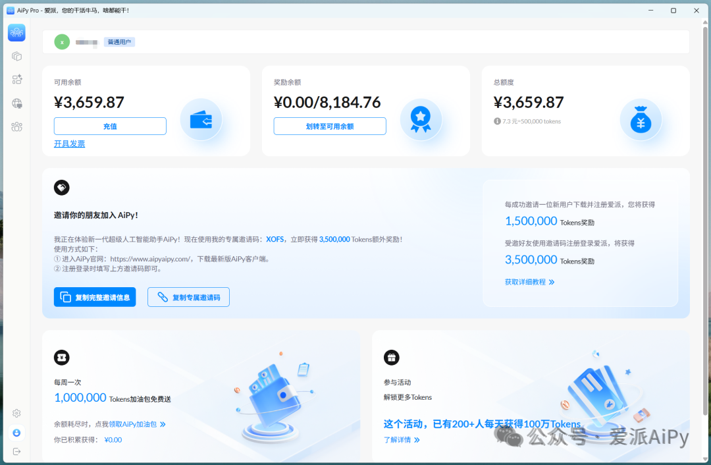Click the logout icon at sidebar bottom
711x465 pixels.
[16, 451]
